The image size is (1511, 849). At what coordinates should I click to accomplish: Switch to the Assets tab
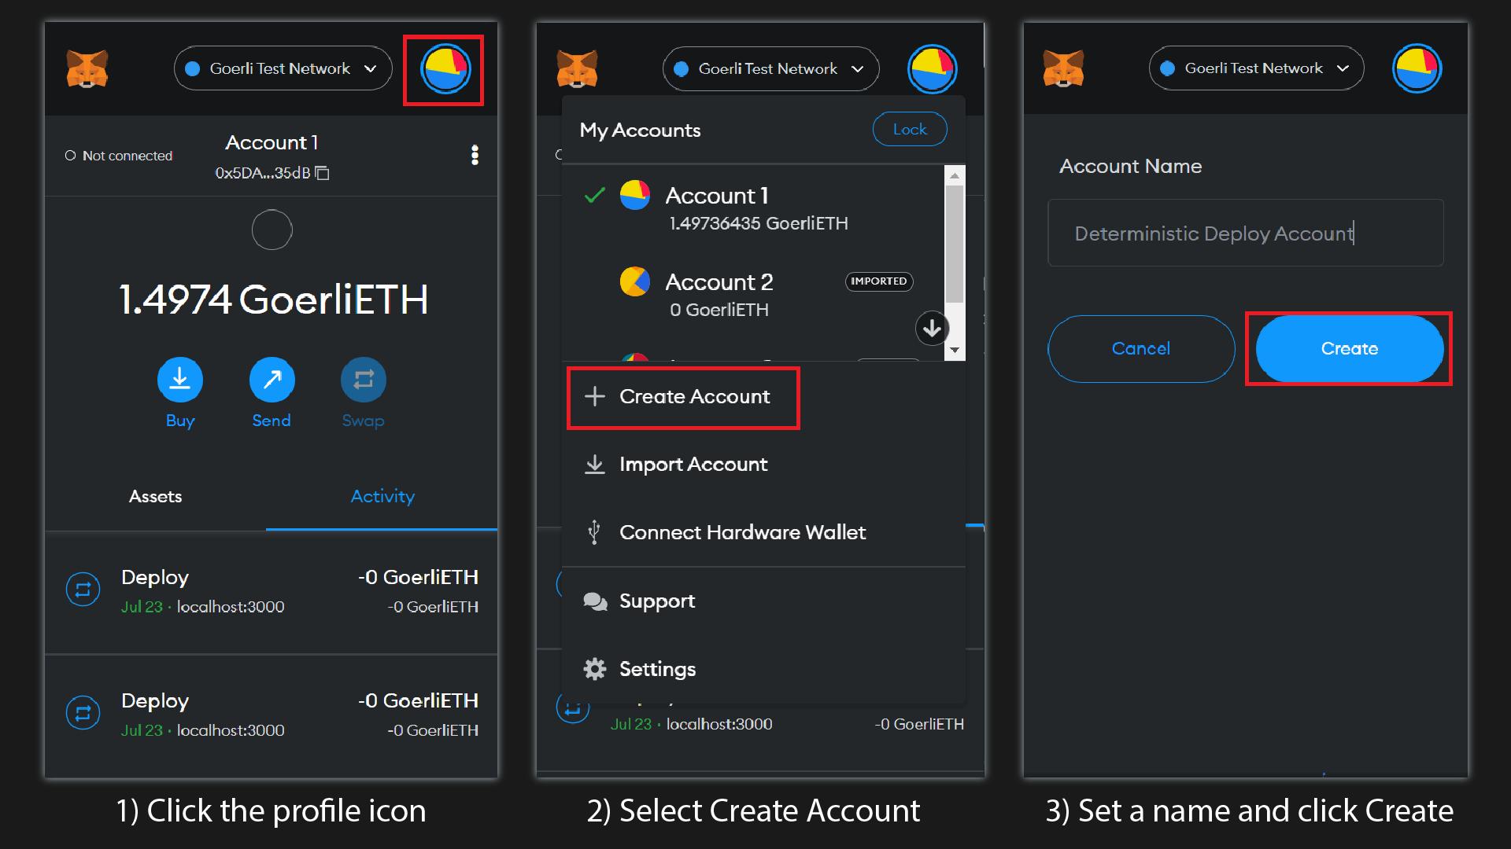click(x=155, y=496)
